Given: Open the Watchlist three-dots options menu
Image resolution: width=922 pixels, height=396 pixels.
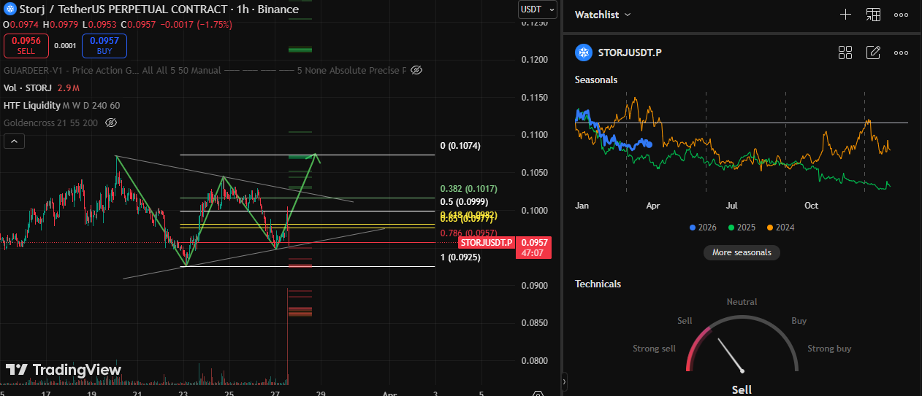Looking at the screenshot, I should pyautogui.click(x=901, y=15).
